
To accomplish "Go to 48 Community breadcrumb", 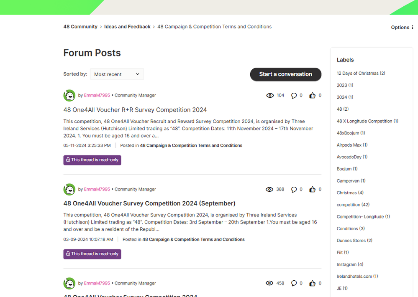I will 80,27.
